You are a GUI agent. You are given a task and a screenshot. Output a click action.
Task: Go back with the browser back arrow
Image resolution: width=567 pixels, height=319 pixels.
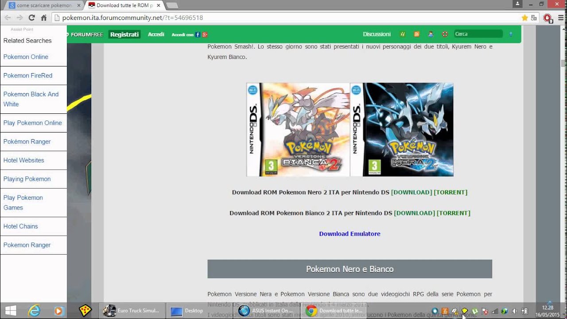point(8,18)
